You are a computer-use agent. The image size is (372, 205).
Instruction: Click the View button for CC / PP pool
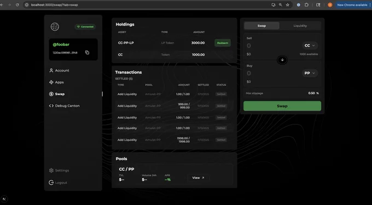point(198,178)
